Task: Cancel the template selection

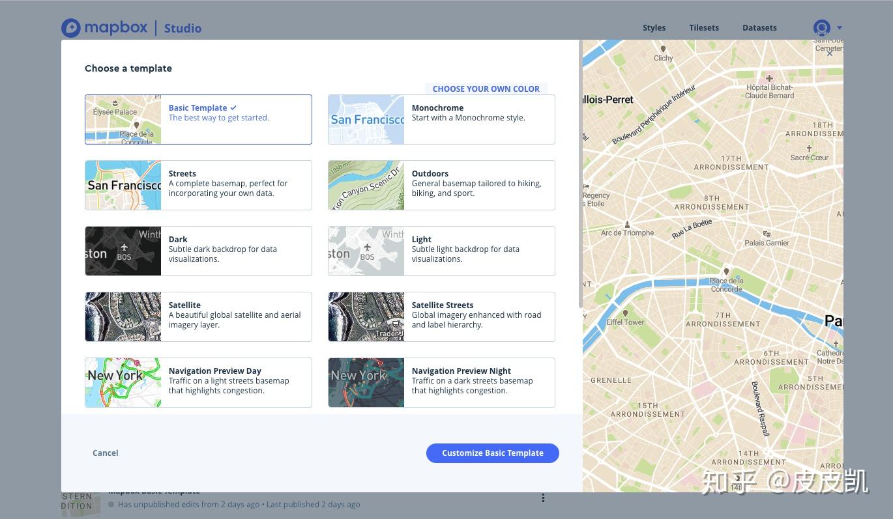Action: (105, 453)
